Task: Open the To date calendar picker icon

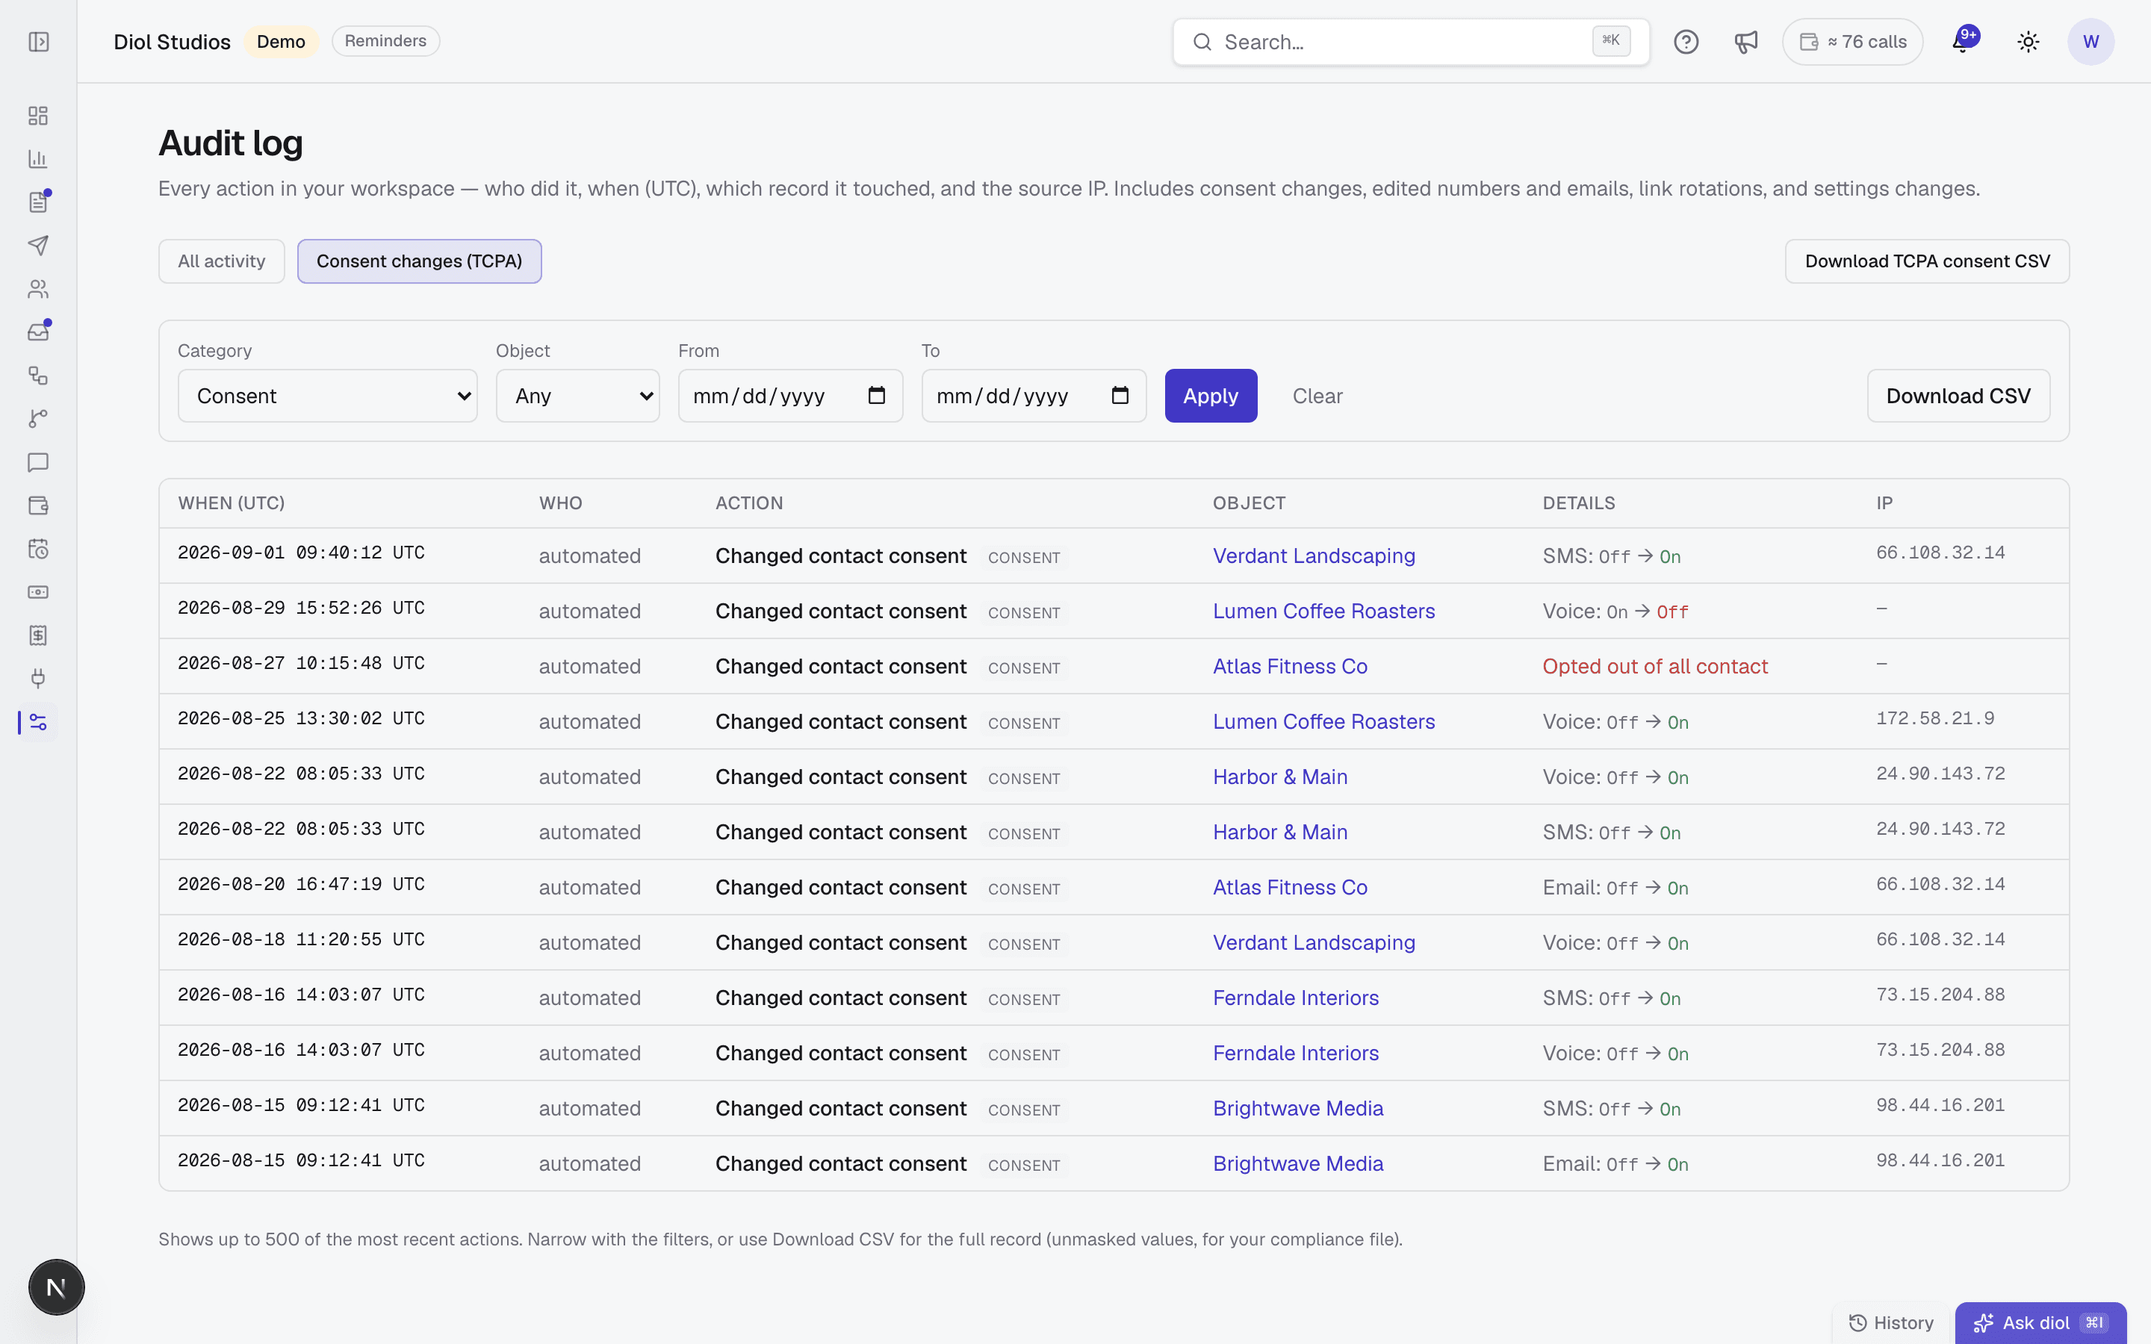Action: pyautogui.click(x=1120, y=396)
